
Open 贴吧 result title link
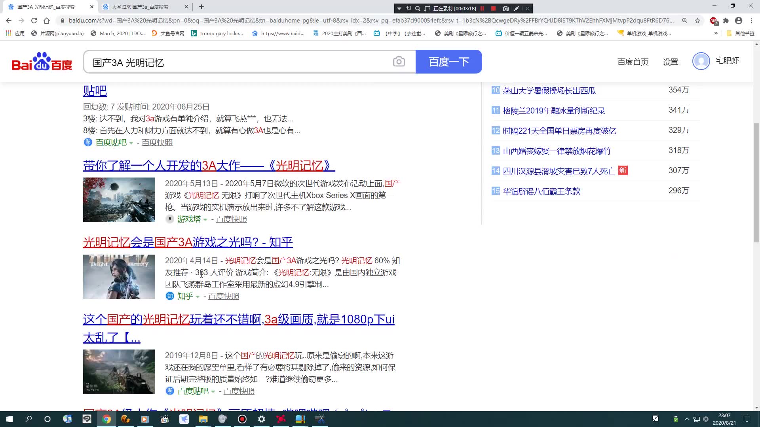coord(95,91)
